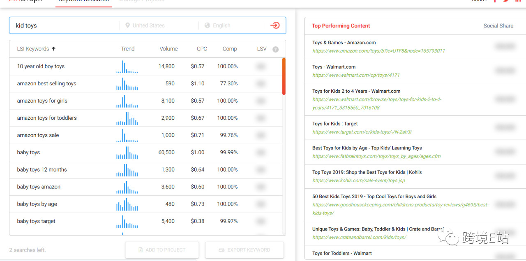The height and width of the screenshot is (261, 526).
Task: Click the document icon in Add To Project
Action: (141, 250)
